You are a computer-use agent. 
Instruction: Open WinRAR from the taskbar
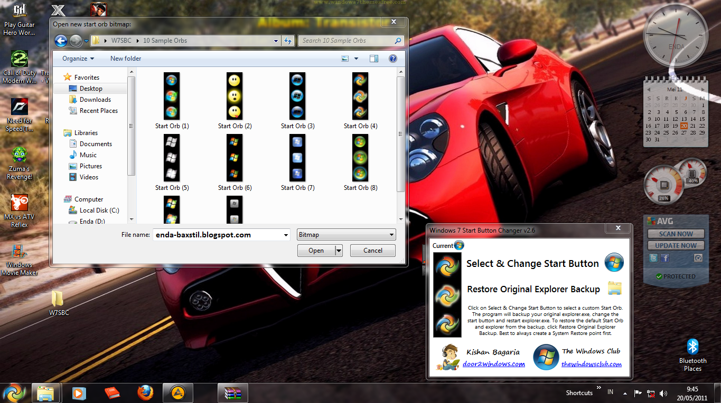point(234,392)
